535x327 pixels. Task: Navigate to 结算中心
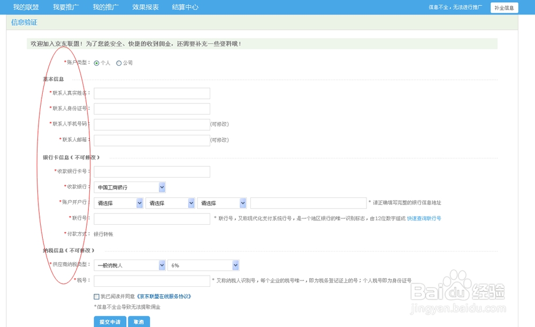pyautogui.click(x=185, y=7)
